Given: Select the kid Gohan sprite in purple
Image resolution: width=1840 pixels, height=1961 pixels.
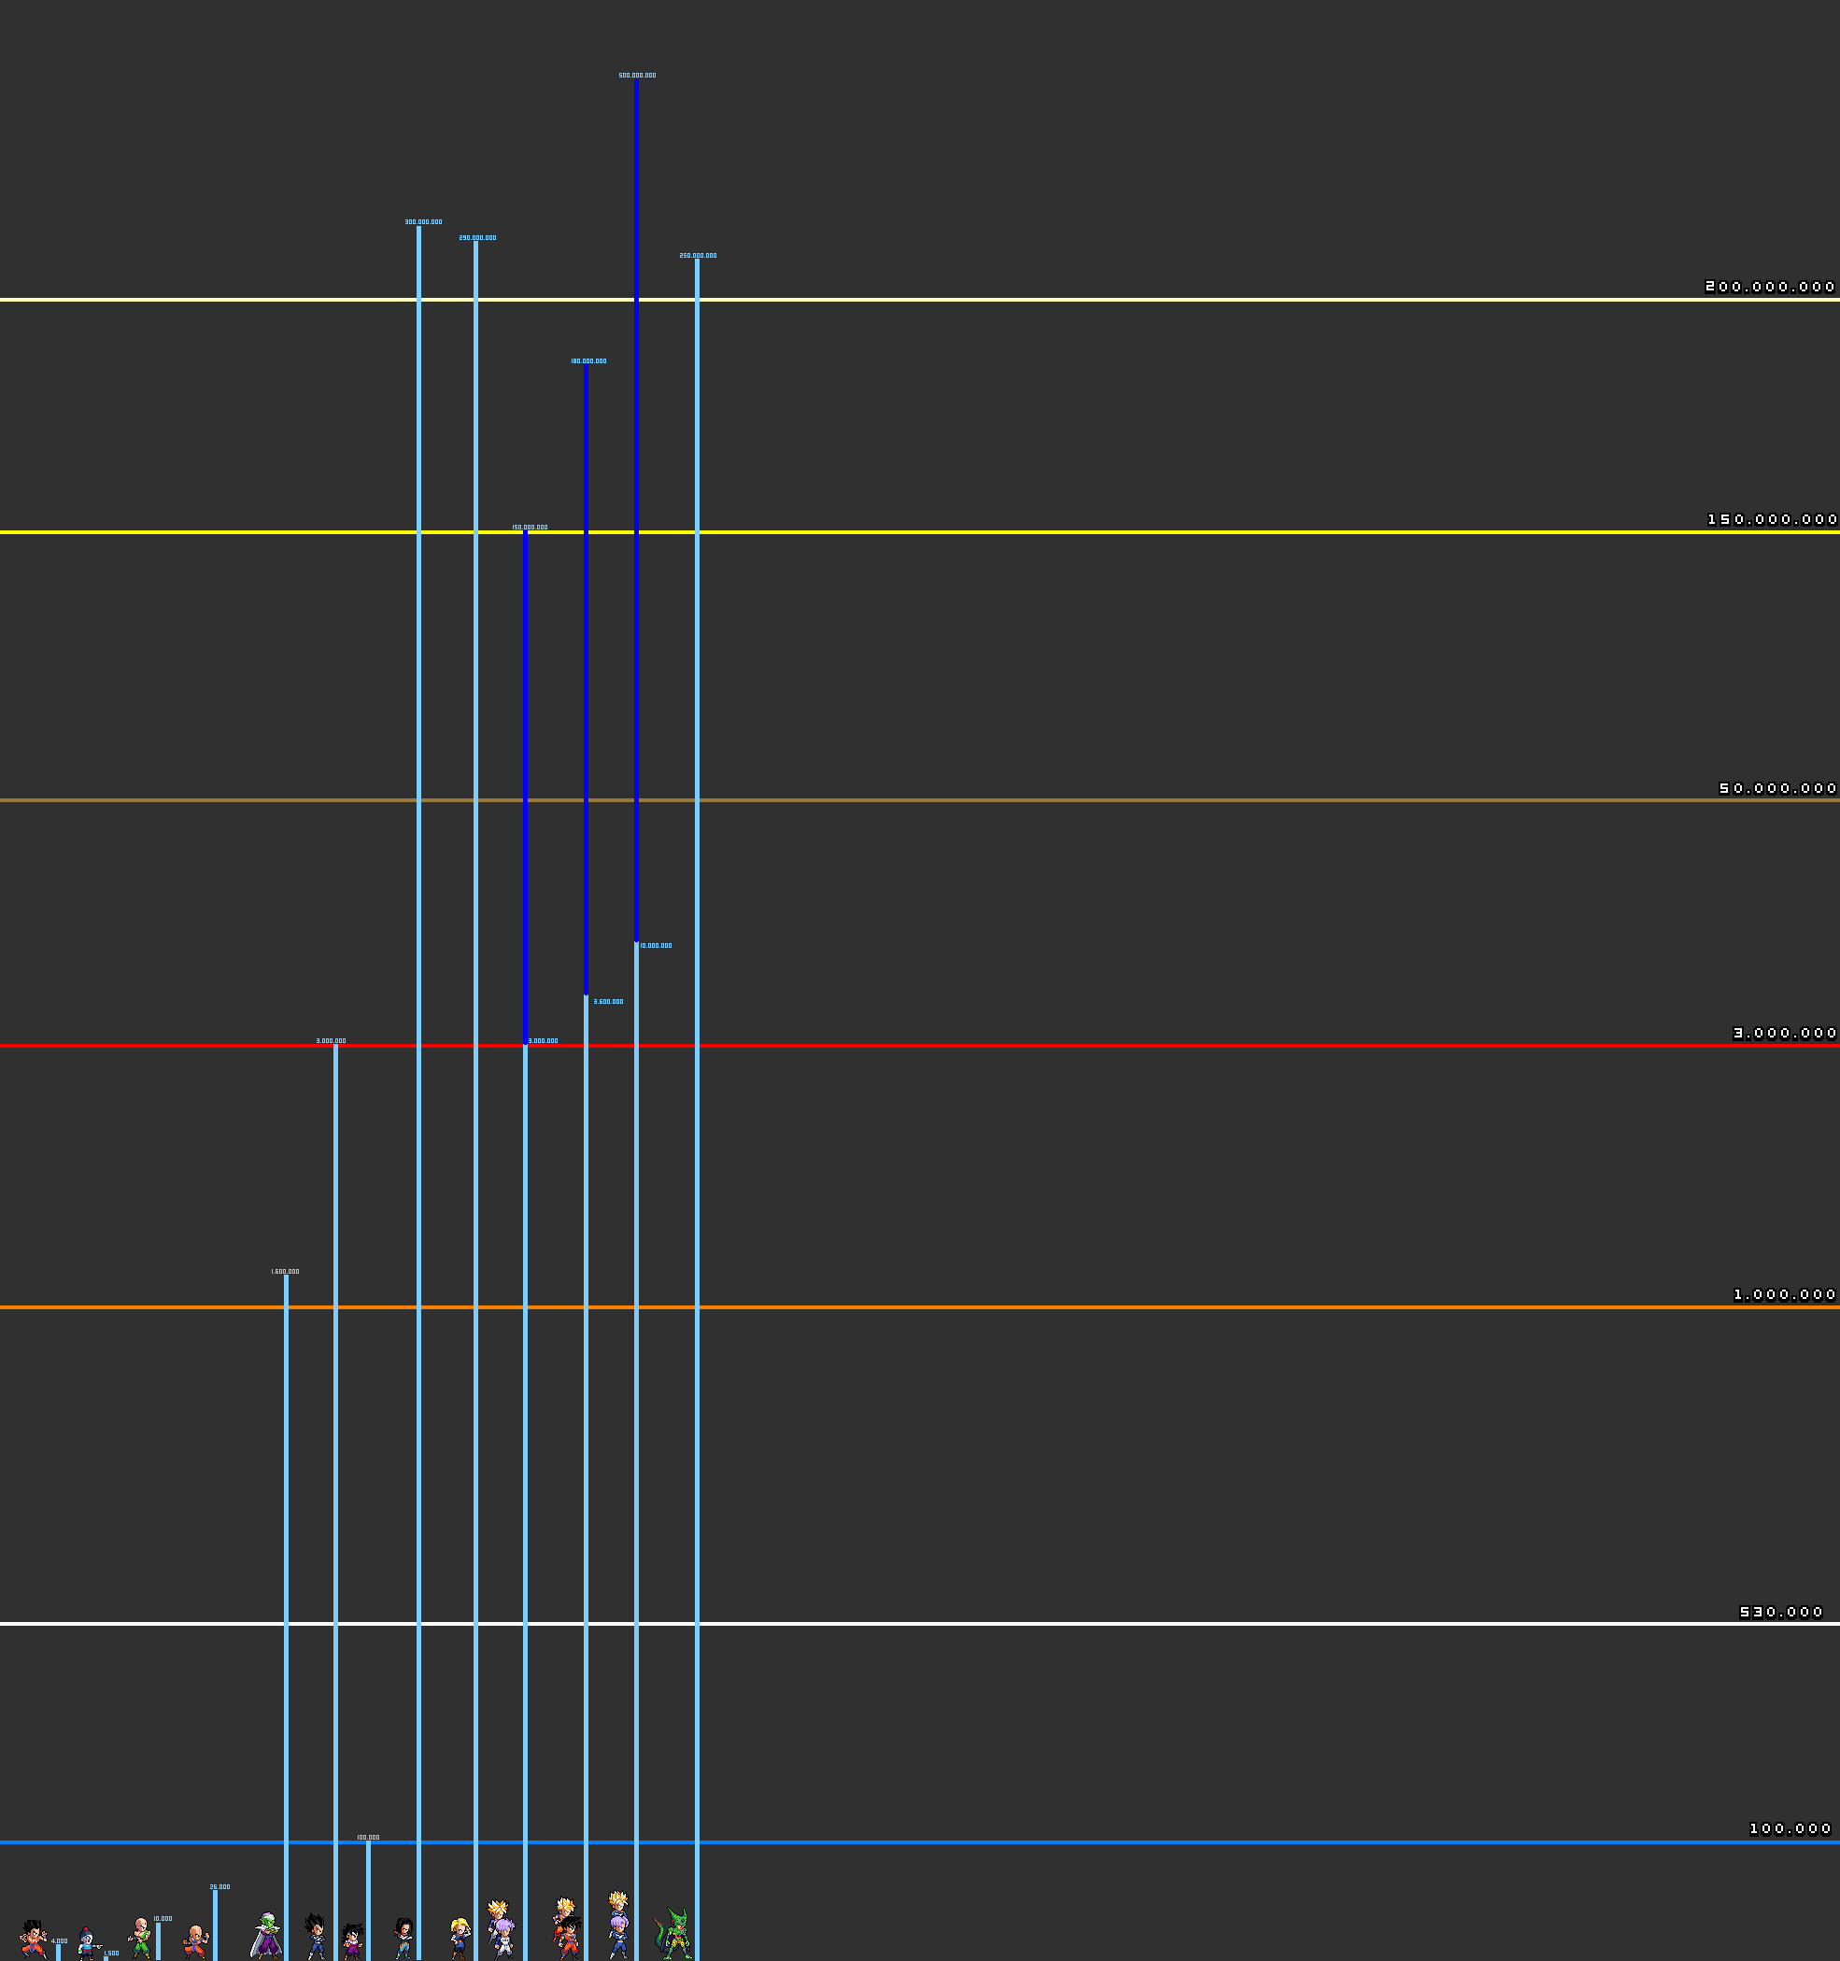Looking at the screenshot, I should click(x=352, y=1941).
